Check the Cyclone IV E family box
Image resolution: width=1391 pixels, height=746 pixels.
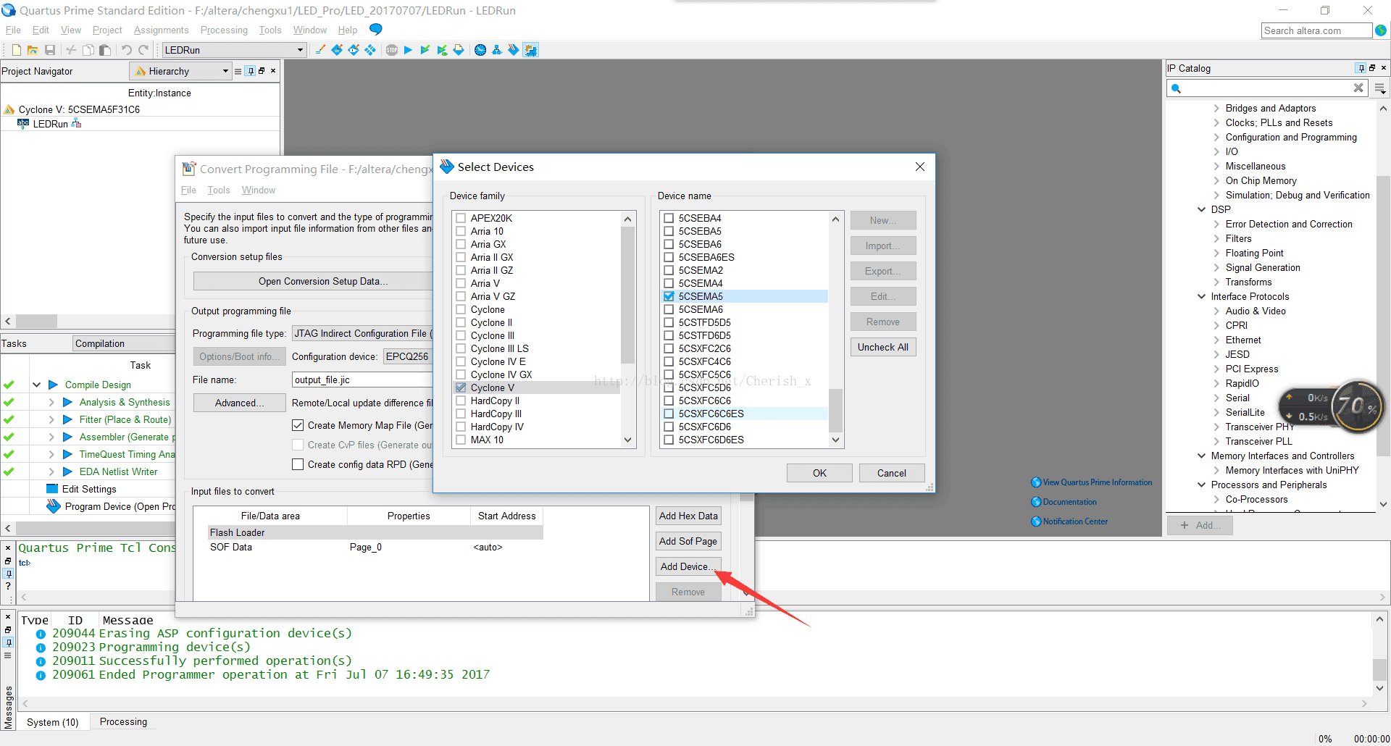pos(461,361)
